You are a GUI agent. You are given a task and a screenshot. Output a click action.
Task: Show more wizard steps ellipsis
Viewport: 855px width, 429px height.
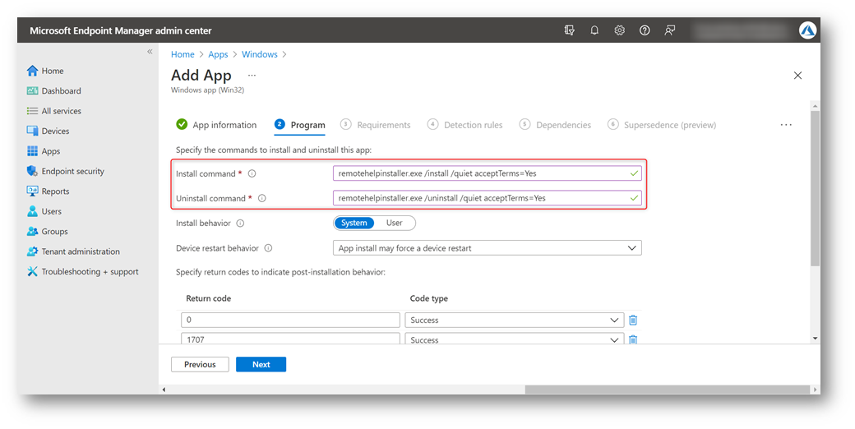coord(786,125)
